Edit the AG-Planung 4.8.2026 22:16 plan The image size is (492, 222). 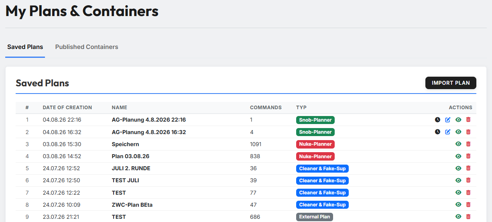click(x=448, y=120)
